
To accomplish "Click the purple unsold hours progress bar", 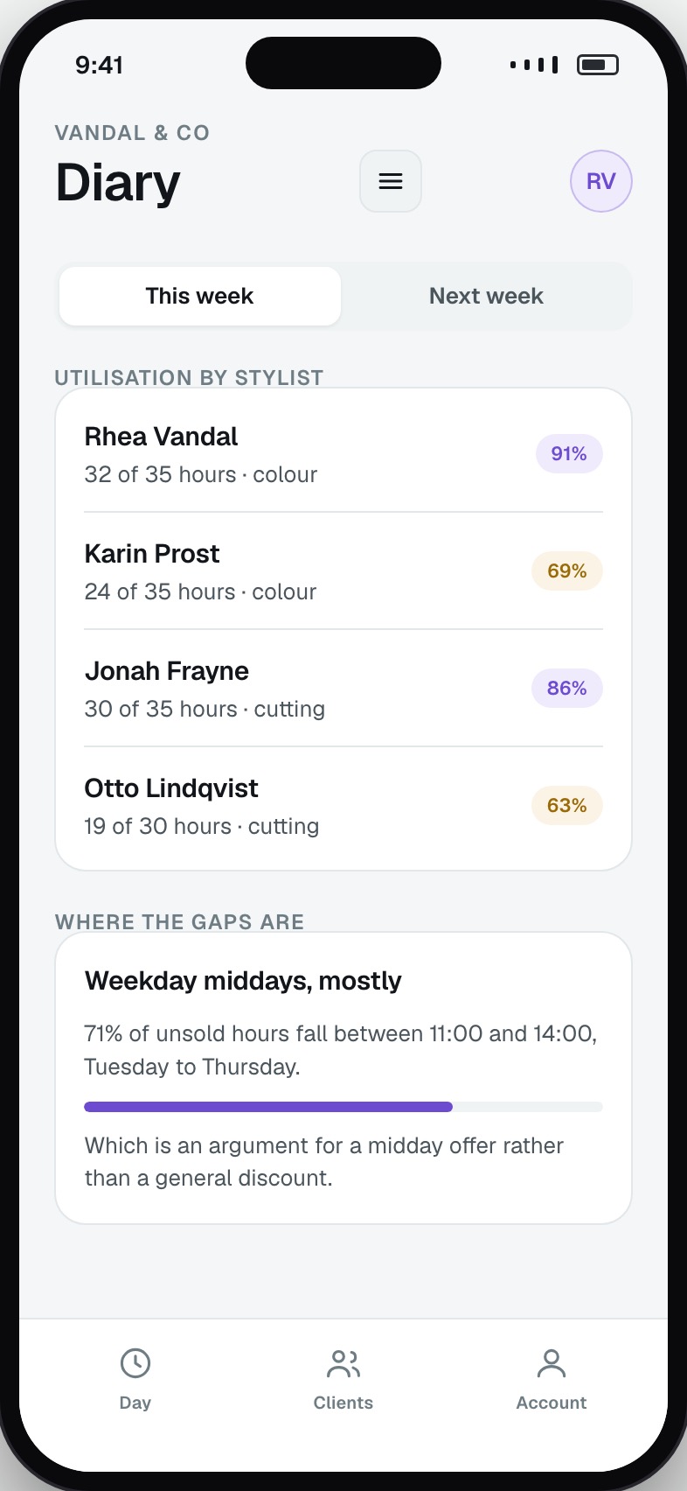I will [268, 1107].
